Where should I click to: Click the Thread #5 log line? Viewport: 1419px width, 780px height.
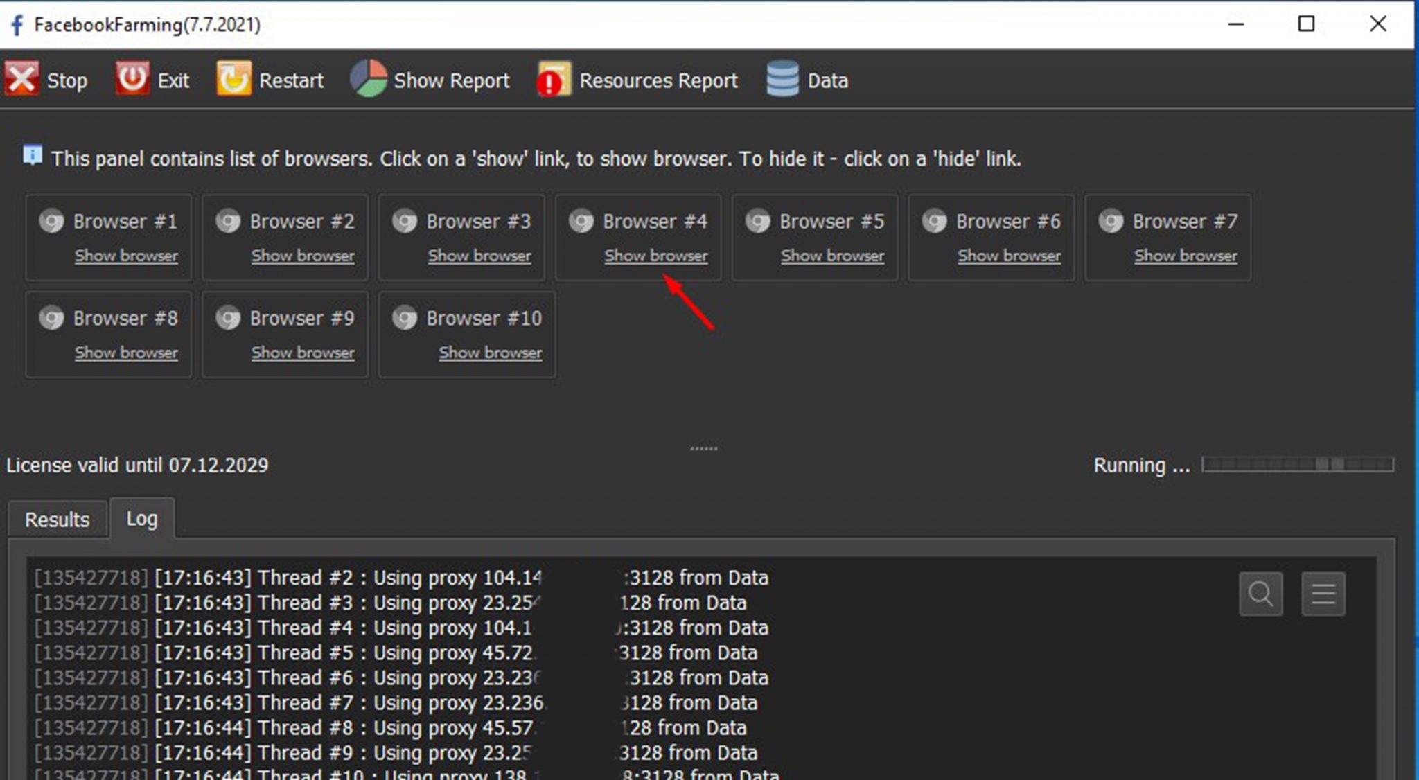(396, 653)
